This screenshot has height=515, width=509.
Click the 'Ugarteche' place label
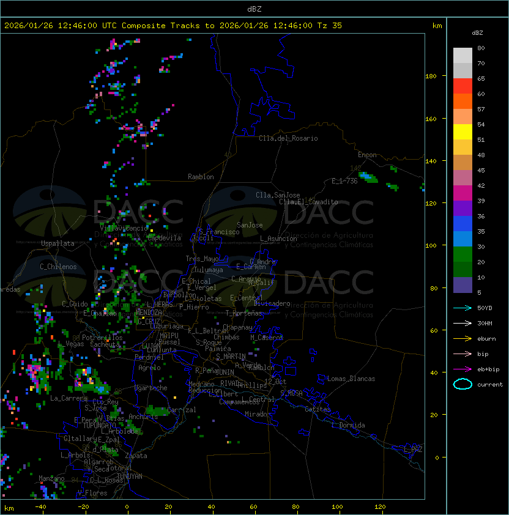tap(151, 388)
